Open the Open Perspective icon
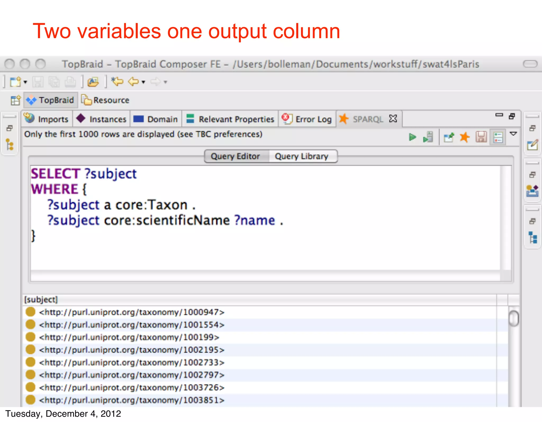 [15, 100]
